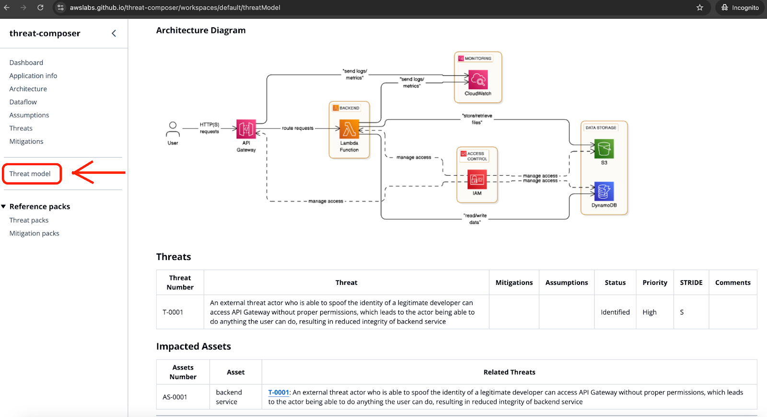Click the Status column header
Viewport: 767px width, 417px height.
pyautogui.click(x=615, y=283)
